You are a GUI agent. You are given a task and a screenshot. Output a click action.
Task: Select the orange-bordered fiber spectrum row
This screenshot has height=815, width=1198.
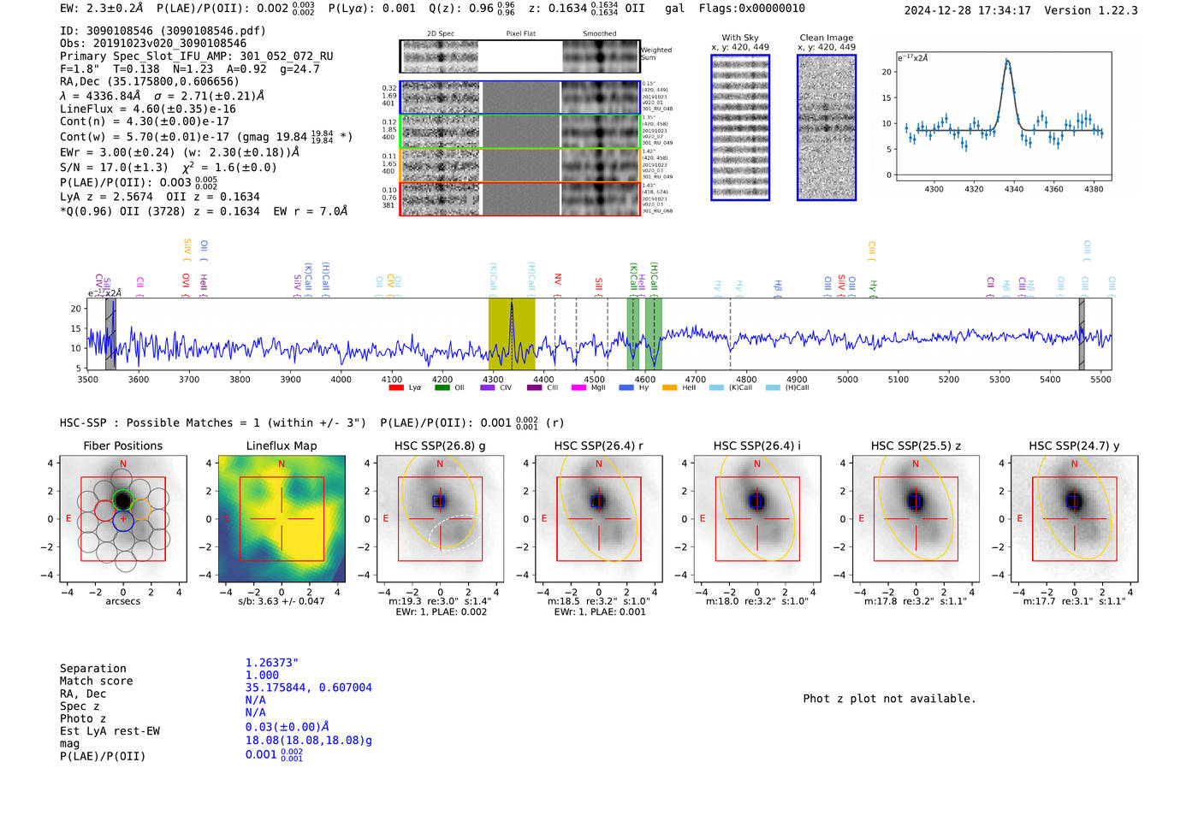tap(519, 165)
